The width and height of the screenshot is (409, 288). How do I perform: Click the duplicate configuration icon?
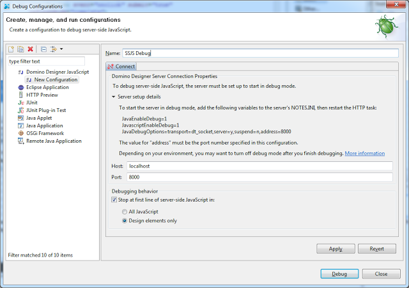20,49
